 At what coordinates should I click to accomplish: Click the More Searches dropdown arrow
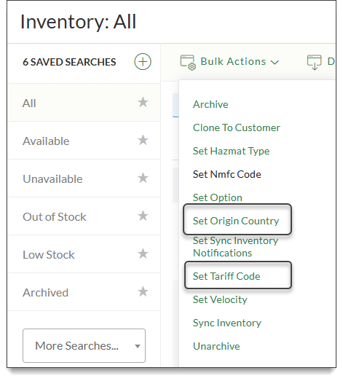click(138, 346)
